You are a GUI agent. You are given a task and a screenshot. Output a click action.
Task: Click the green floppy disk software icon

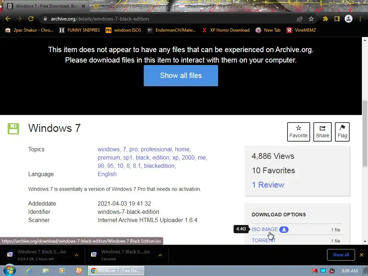coord(13,129)
